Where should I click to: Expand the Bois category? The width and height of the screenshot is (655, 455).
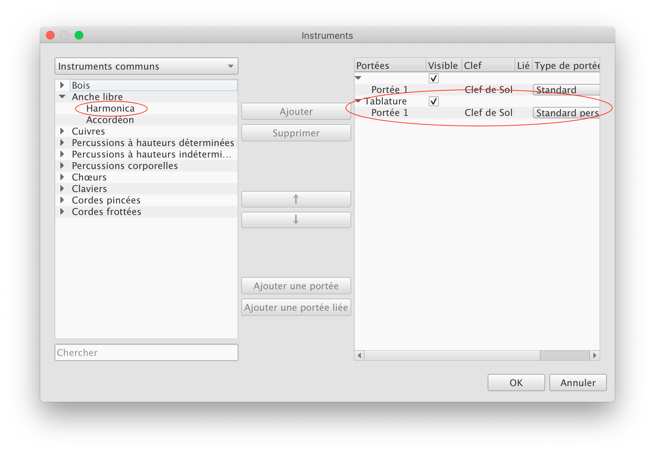[x=62, y=85]
